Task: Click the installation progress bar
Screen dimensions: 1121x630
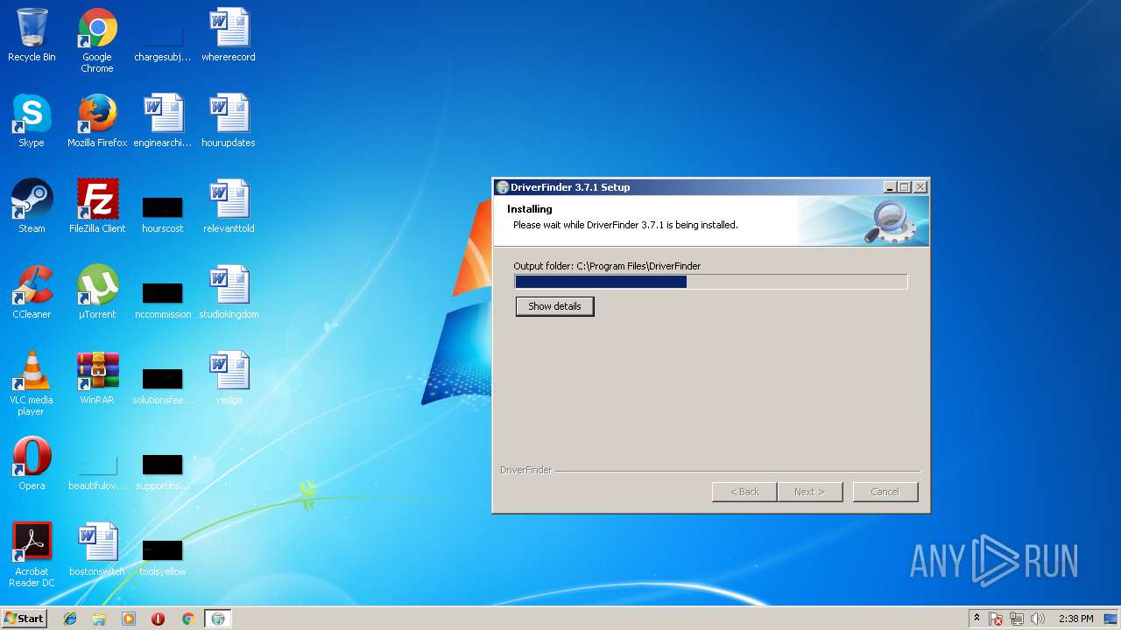Action: (711, 282)
